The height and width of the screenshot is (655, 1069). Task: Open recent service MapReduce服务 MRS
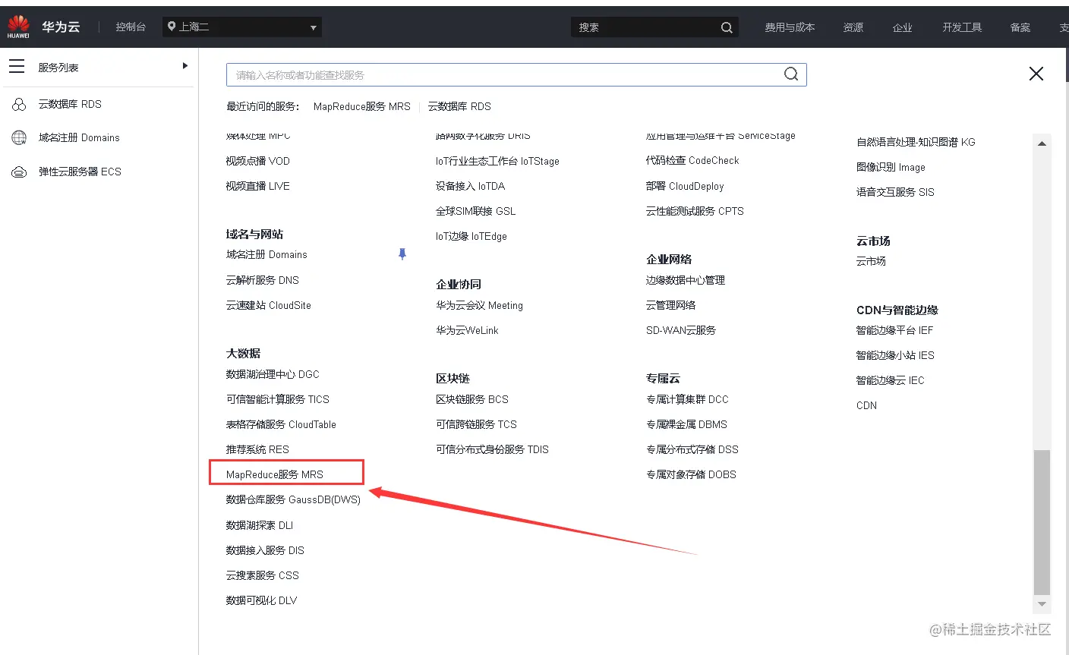point(361,106)
